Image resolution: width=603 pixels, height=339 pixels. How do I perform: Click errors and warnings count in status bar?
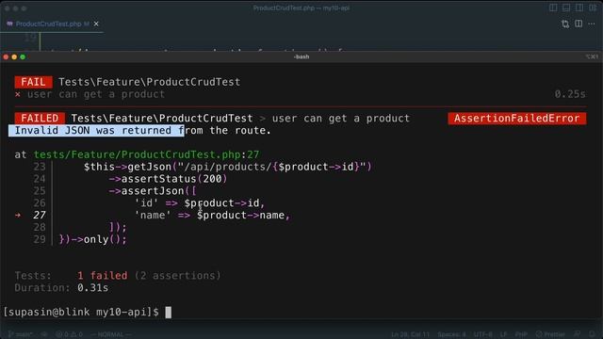(x=69, y=334)
